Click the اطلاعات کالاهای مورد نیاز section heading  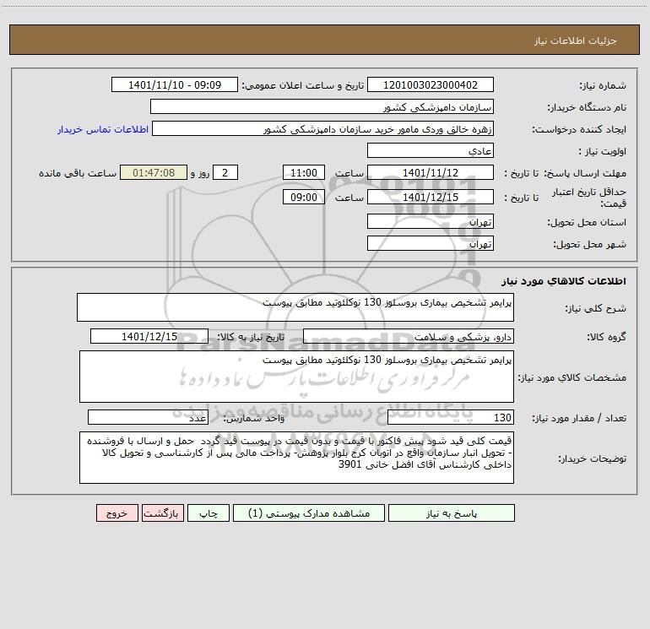pos(564,281)
